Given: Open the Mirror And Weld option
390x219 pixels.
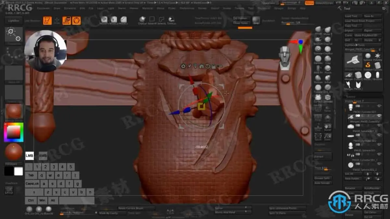Looking at the screenshot, I should (x=233, y=212).
